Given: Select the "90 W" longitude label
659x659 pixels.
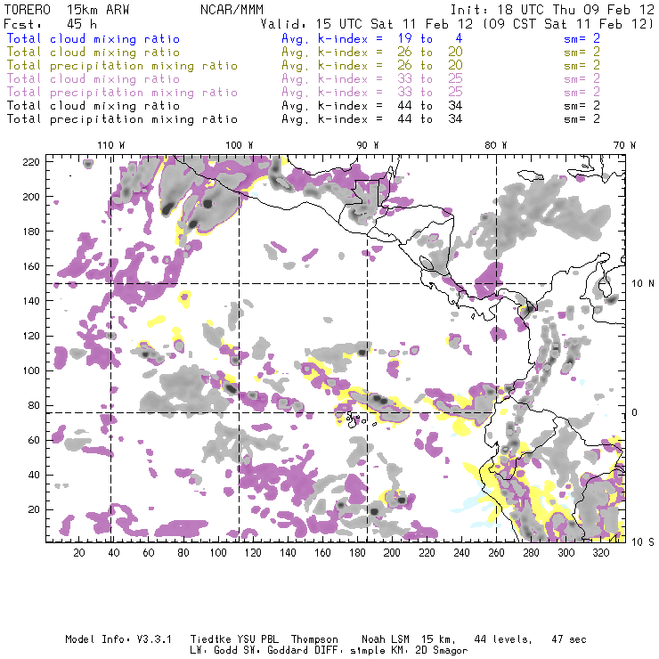Looking at the screenshot, I should pyautogui.click(x=367, y=145).
